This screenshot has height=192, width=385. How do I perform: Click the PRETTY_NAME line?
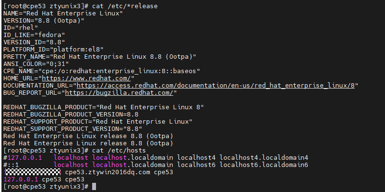(100, 57)
